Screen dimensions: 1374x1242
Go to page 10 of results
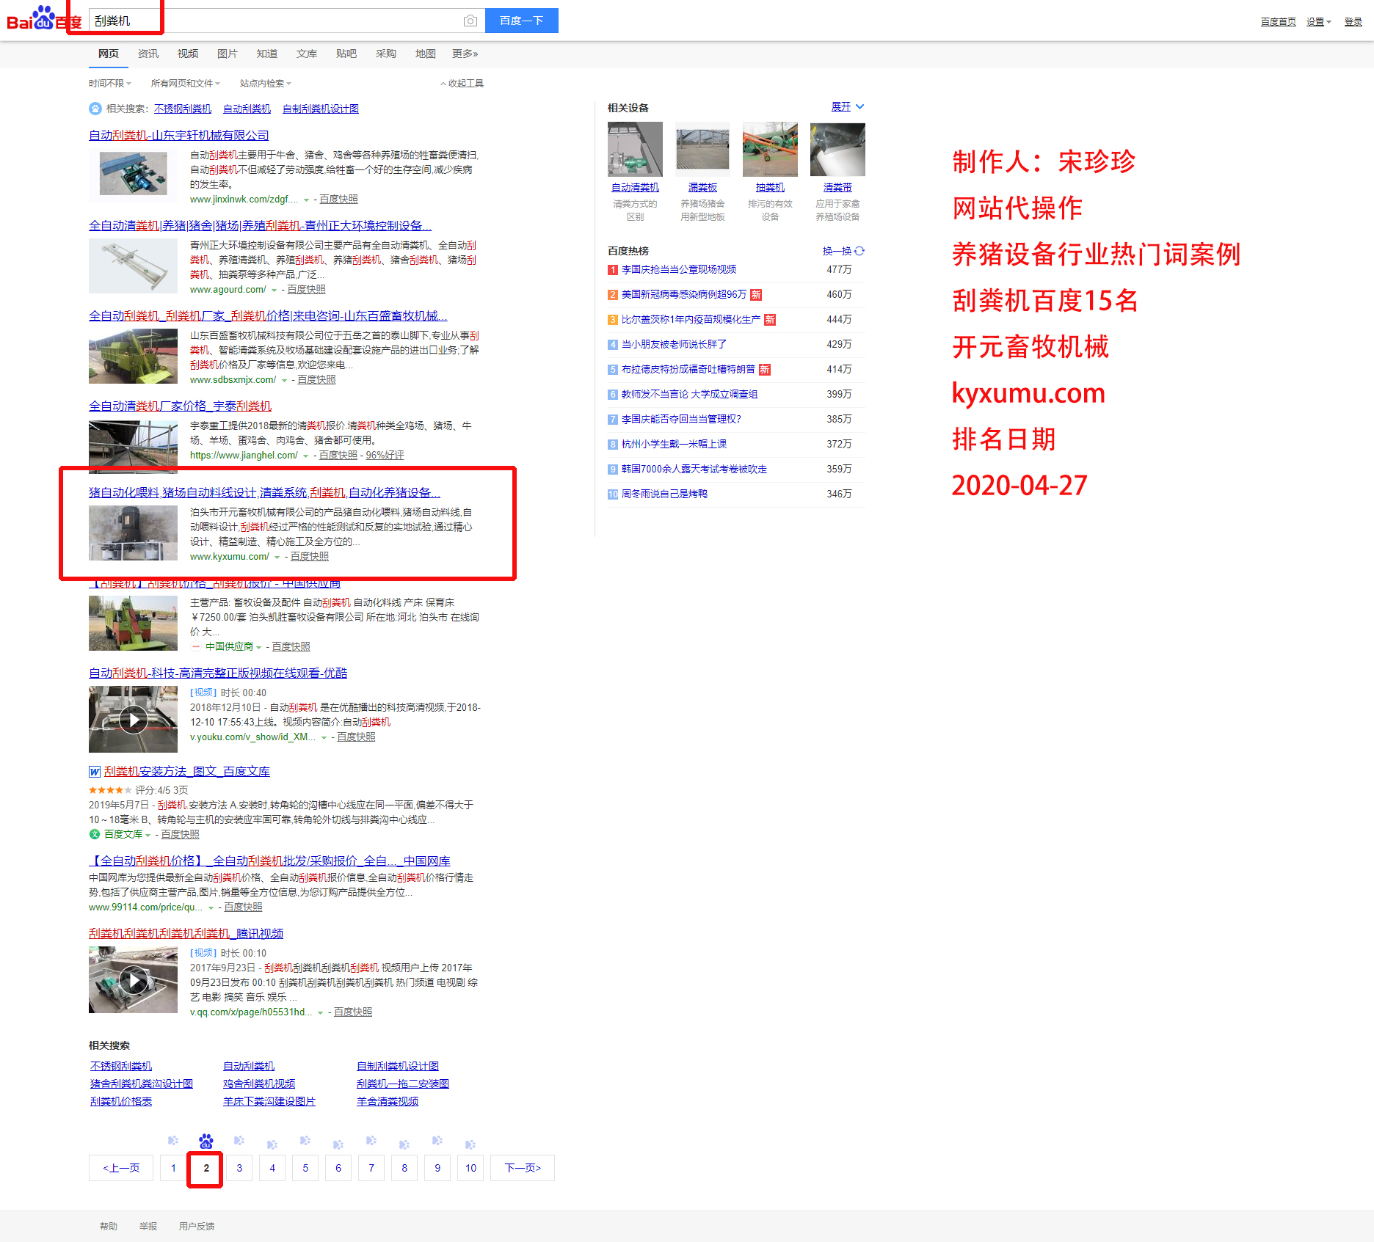(x=470, y=1168)
